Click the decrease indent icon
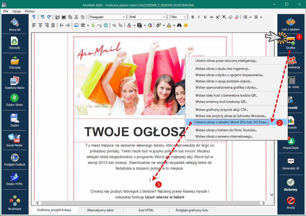Image resolution: width=306 pixels, height=216 pixels. point(68,25)
